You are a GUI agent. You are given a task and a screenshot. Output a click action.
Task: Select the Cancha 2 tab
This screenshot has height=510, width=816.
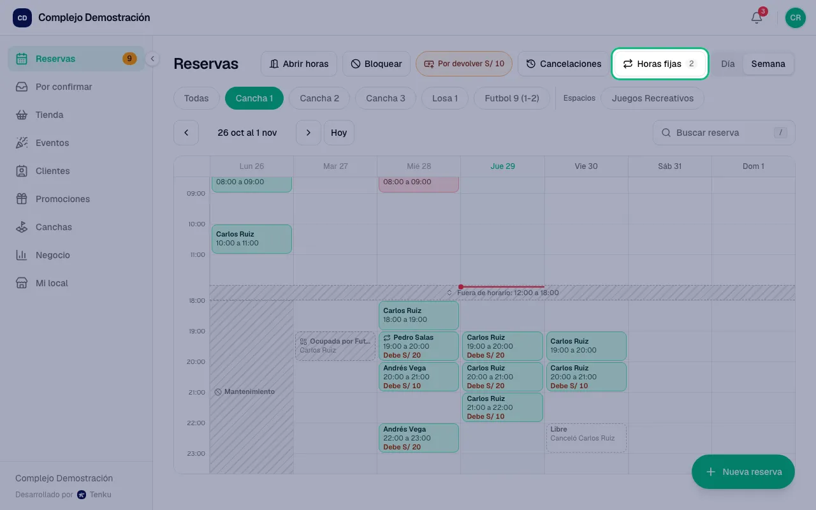tap(319, 98)
